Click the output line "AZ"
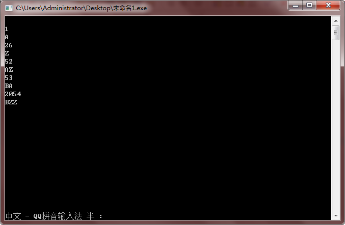Screen dimensions: 345x225 (x=9, y=70)
